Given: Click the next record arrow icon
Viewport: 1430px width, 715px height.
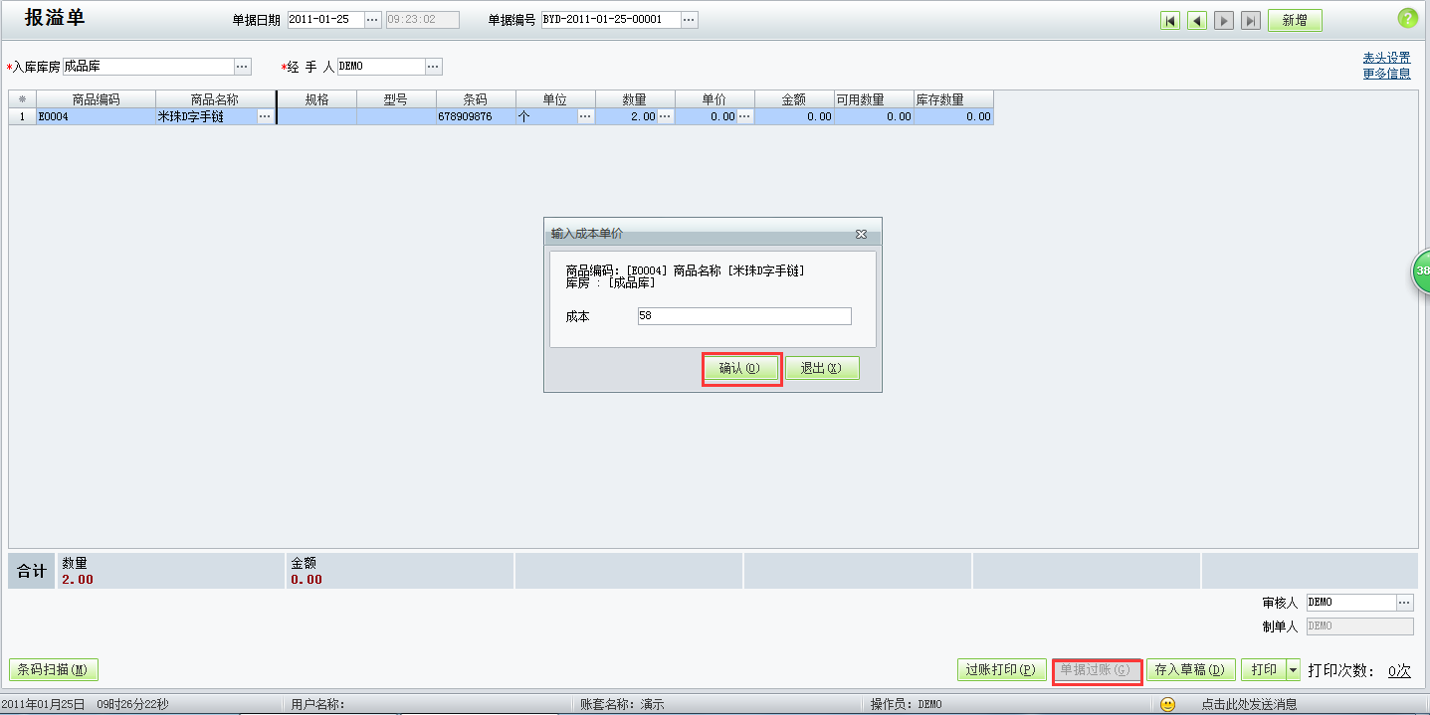Looking at the screenshot, I should (x=1223, y=19).
